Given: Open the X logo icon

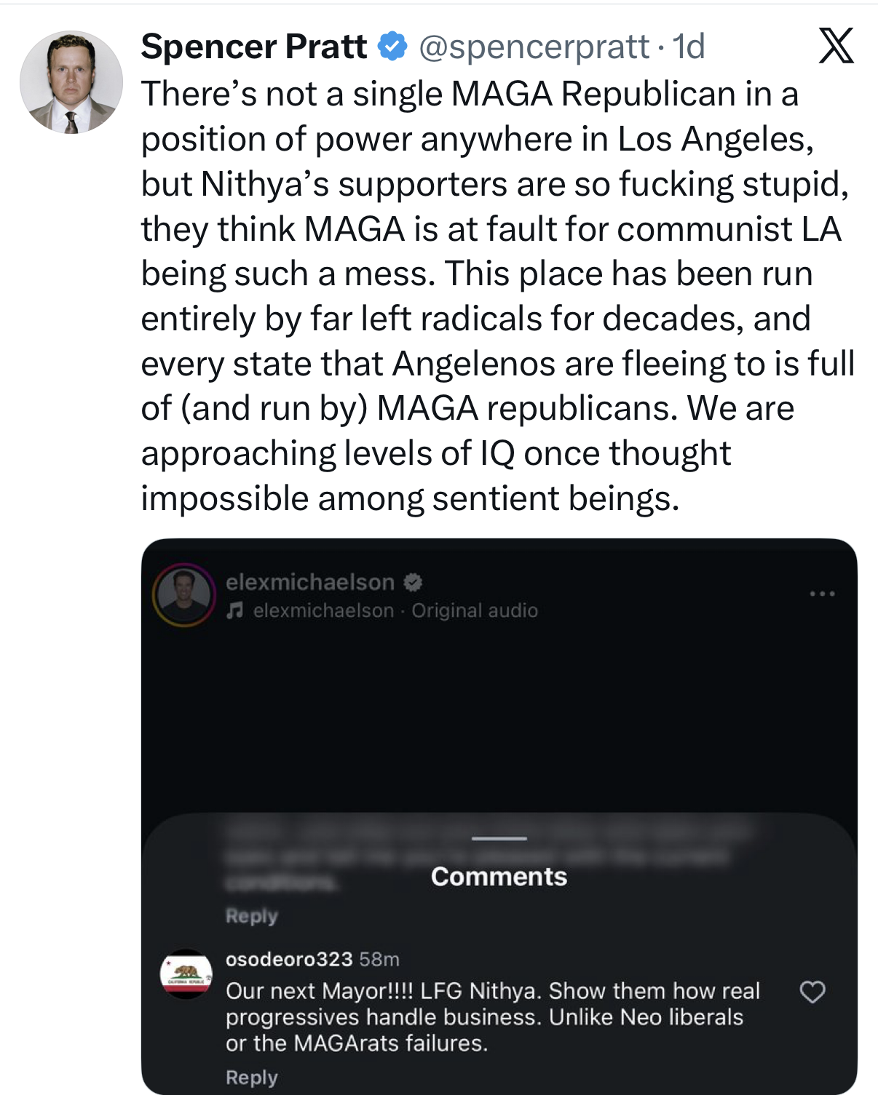Looking at the screenshot, I should [x=837, y=46].
